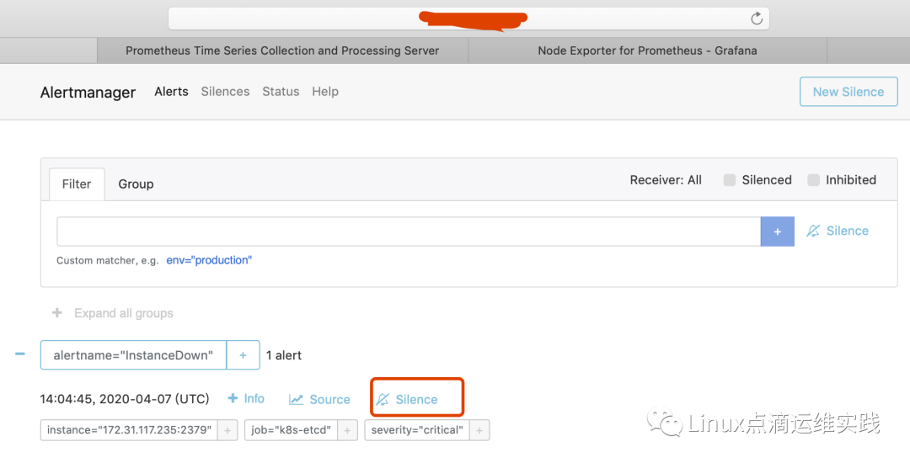Click the Source chart icon link
Viewport: 910px width, 463px height.
(319, 400)
